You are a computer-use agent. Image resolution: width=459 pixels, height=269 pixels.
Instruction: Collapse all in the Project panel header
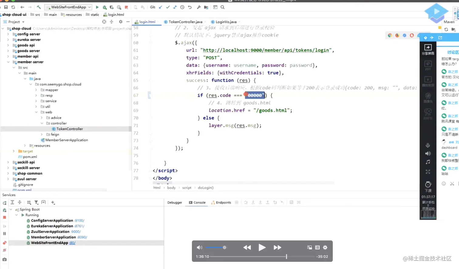(111, 22)
